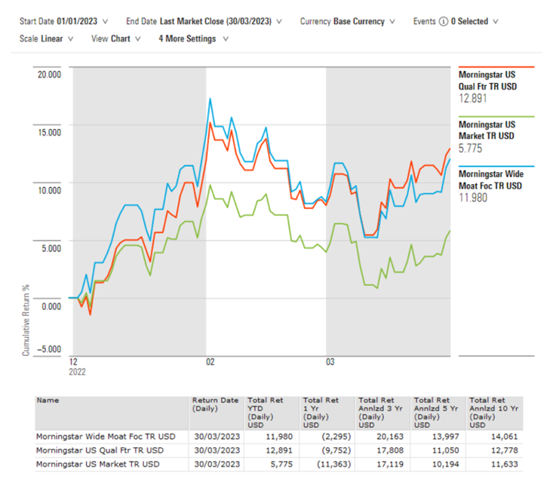Click the Events info icon
Image resolution: width=553 pixels, height=488 pixels.
pos(442,22)
